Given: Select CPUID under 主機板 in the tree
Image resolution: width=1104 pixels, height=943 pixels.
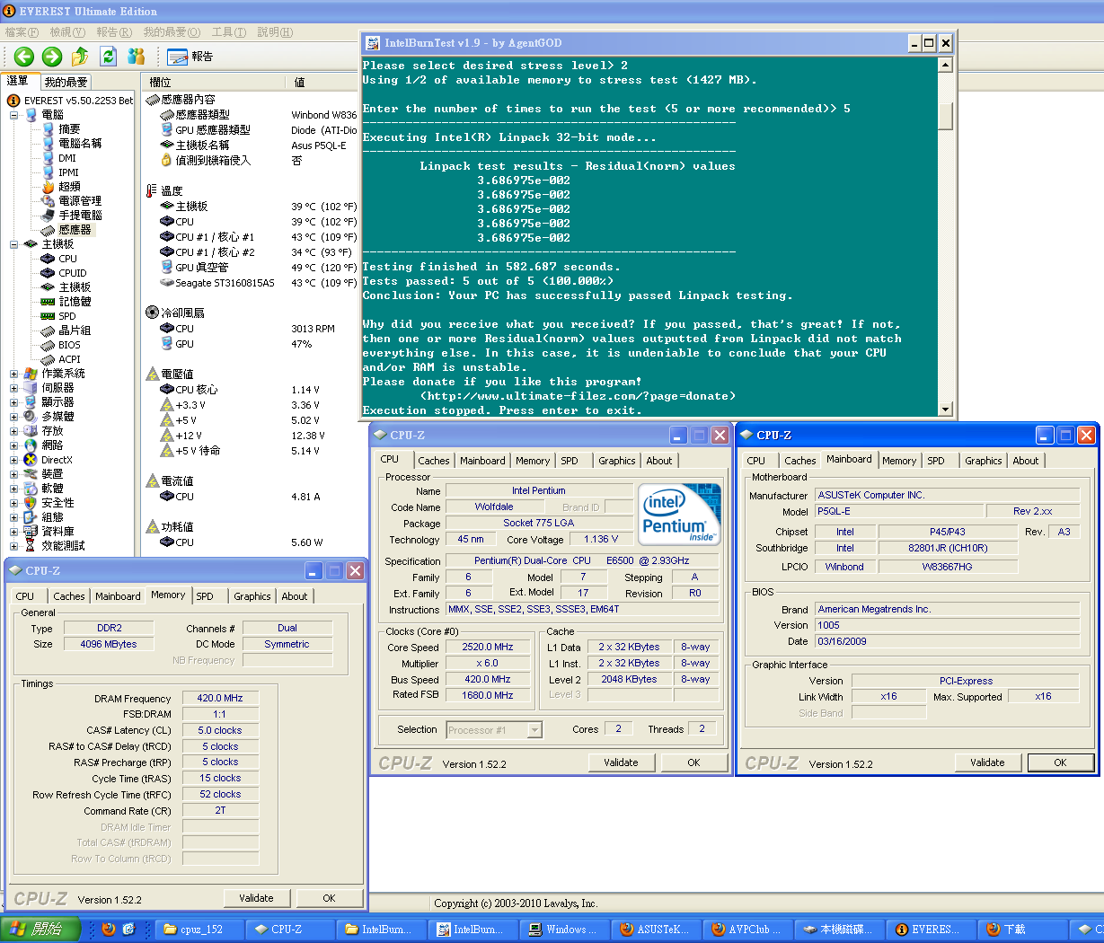Looking at the screenshot, I should [65, 273].
